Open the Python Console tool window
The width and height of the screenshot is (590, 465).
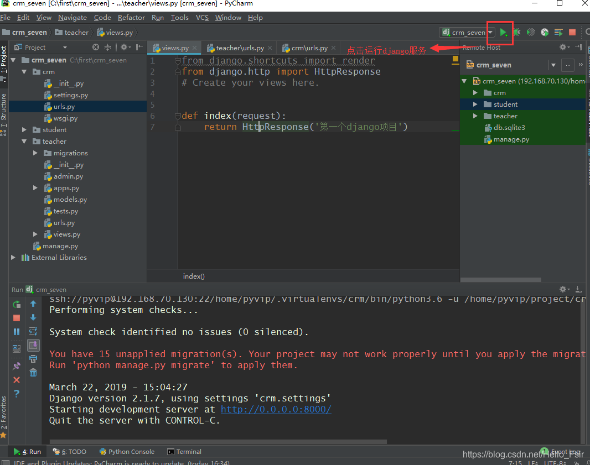127,452
